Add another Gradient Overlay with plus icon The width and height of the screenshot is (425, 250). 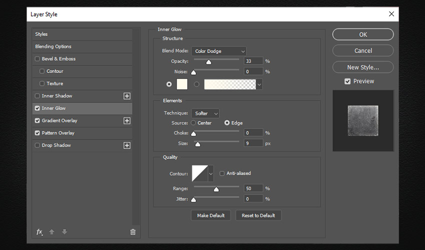(127, 120)
